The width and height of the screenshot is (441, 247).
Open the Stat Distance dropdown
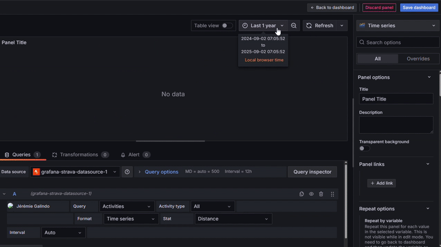(x=233, y=218)
